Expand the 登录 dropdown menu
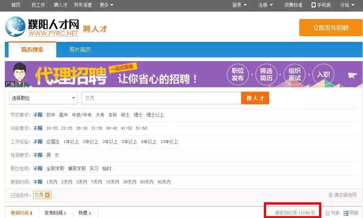The width and height of the screenshot is (363, 218). click(239, 5)
